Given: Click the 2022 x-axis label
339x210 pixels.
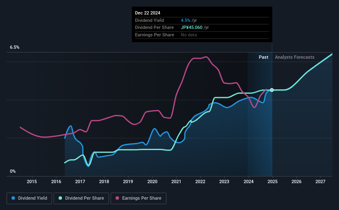Looking at the screenshot, I should tap(200, 181).
